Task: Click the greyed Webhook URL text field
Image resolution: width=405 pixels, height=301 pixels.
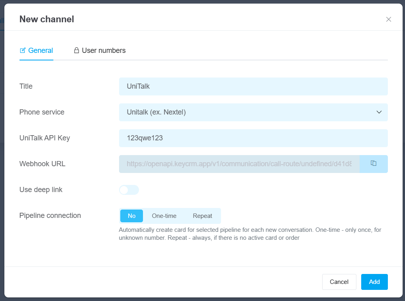Action: tap(239, 164)
